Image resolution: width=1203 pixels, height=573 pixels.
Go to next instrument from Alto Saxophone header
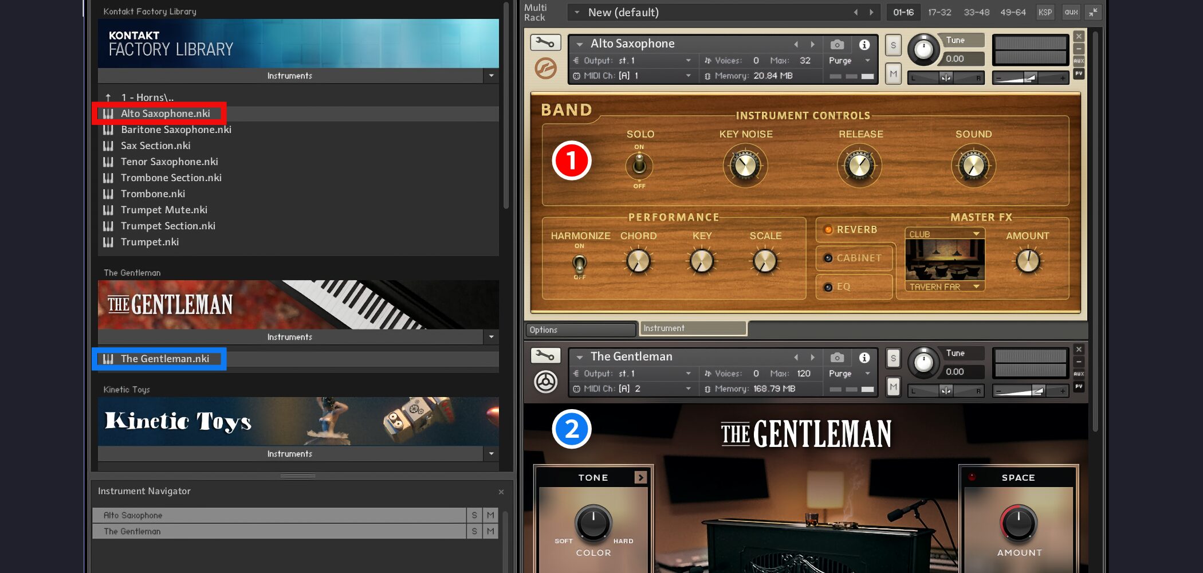click(x=812, y=45)
